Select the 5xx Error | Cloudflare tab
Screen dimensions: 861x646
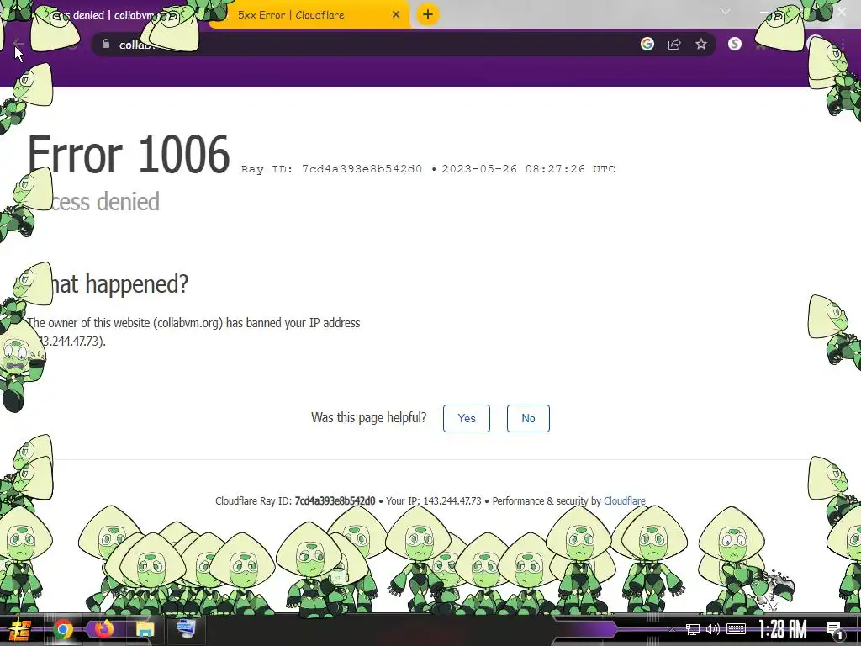click(309, 15)
